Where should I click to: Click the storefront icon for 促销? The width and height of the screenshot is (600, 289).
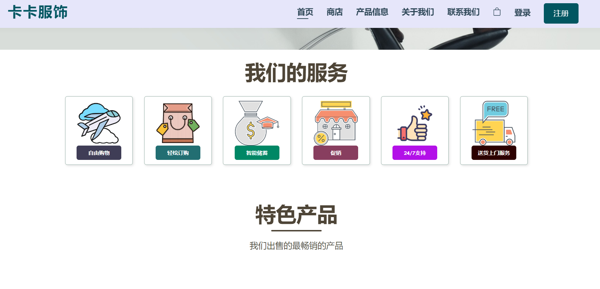[336, 123]
